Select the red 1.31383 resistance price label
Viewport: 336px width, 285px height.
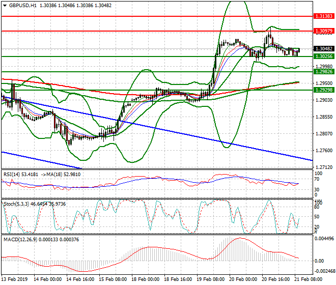[324, 16]
